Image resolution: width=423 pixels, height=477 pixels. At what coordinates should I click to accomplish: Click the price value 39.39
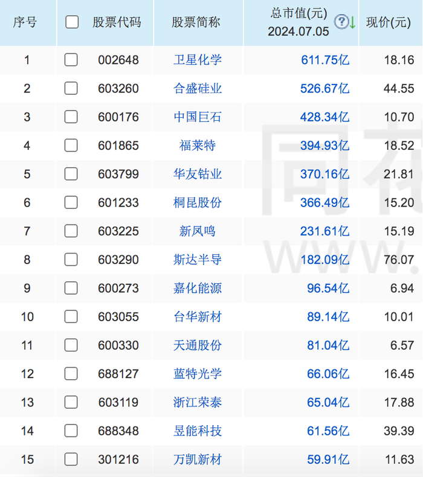click(x=399, y=431)
